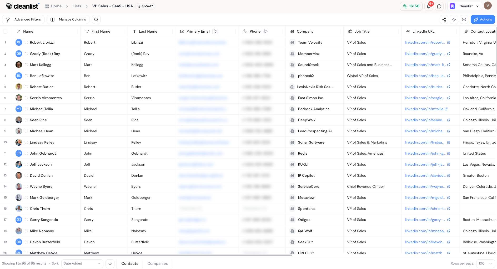Screen dimensions: 497x269
Task: Switch to the Companies tab
Action: (157, 263)
